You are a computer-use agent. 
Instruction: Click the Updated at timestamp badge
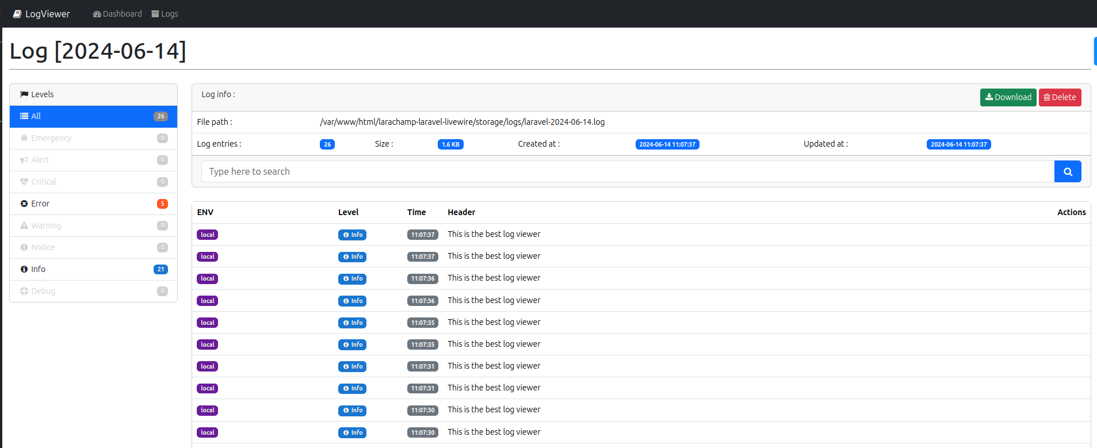click(x=959, y=144)
